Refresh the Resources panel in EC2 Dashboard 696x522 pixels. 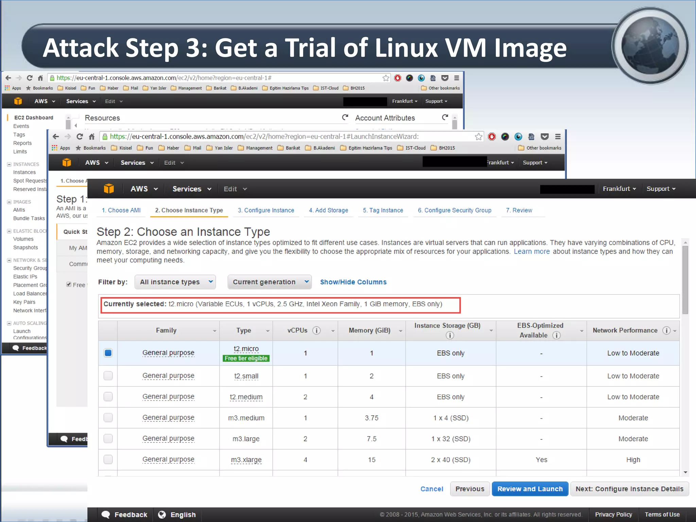coord(345,117)
